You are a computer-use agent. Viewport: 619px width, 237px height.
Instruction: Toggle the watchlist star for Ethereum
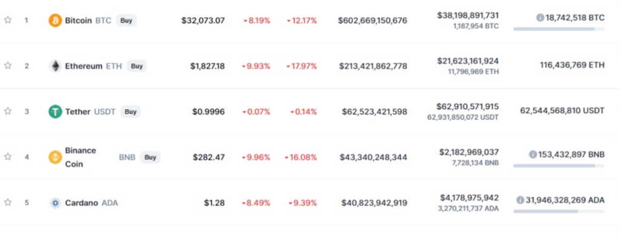click(x=8, y=66)
